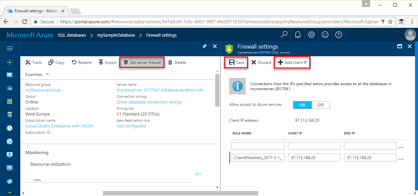Screen dimensions: 418x196
Task: Turn Allow access to Azure services OFF
Action: (x=321, y=105)
